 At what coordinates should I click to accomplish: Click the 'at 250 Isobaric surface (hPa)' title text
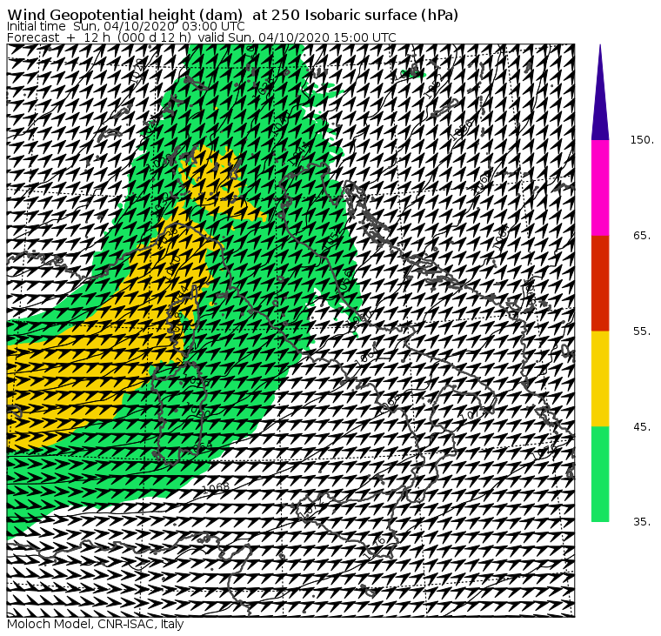click(x=356, y=15)
